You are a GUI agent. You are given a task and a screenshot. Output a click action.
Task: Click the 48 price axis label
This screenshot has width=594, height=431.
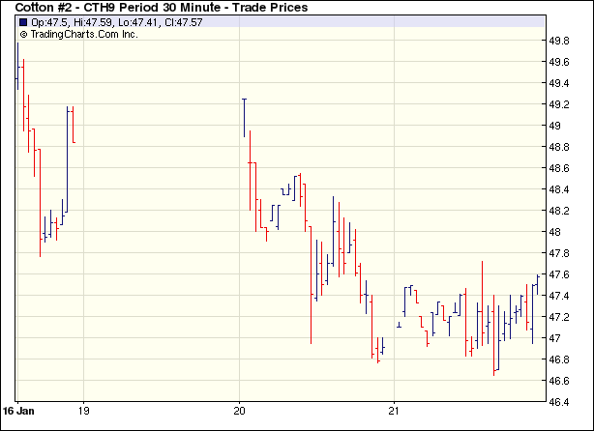click(555, 232)
